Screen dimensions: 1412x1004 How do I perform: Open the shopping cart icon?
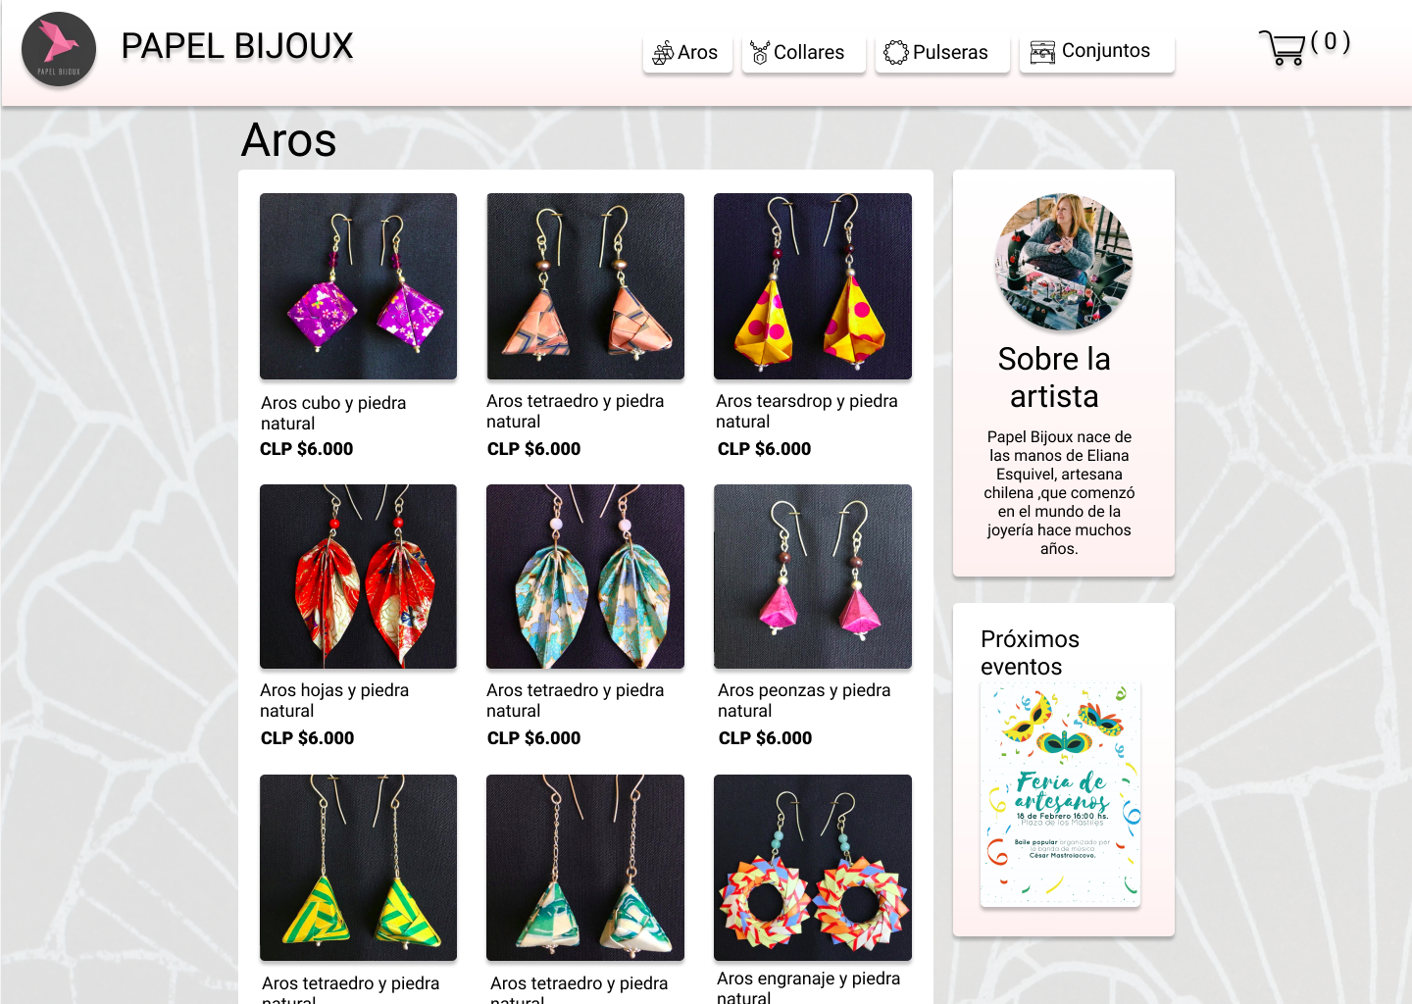pyautogui.click(x=1282, y=47)
